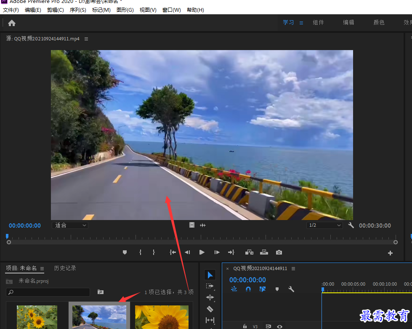
Task: Open the 标记(M) menu
Action: [x=101, y=10]
